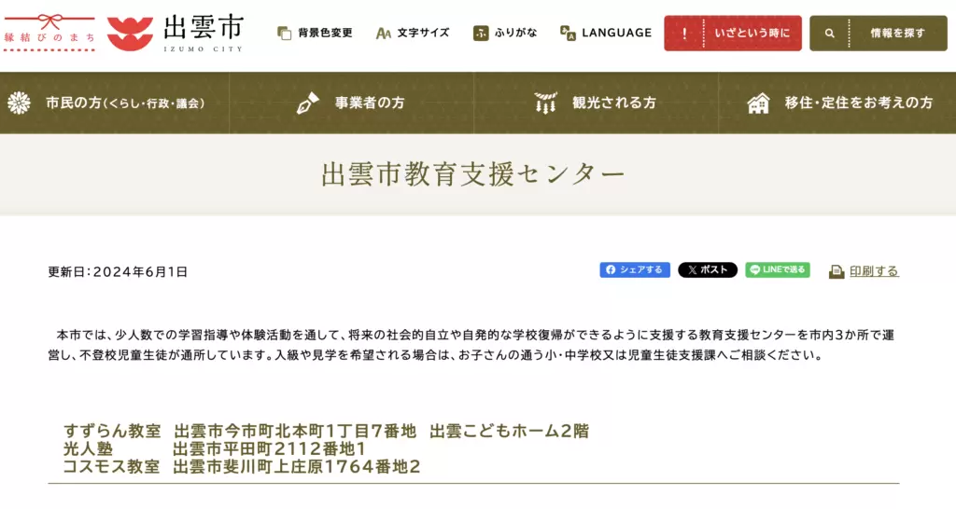Click the shimenawa icon for 観光される方
This screenshot has height=509, width=956.
click(x=545, y=103)
